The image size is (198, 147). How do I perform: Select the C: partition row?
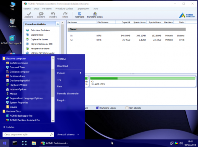tap(126, 40)
